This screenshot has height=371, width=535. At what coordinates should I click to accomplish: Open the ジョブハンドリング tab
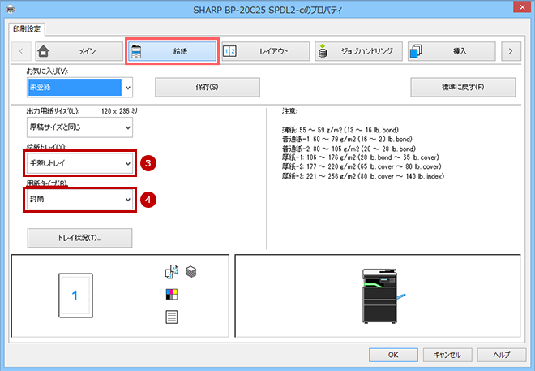coord(358,52)
